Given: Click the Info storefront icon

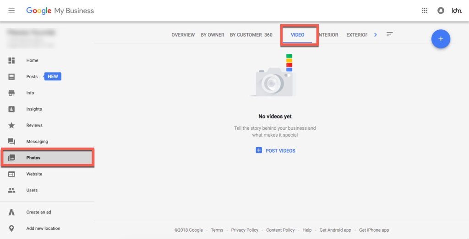Looking at the screenshot, I should 11,93.
